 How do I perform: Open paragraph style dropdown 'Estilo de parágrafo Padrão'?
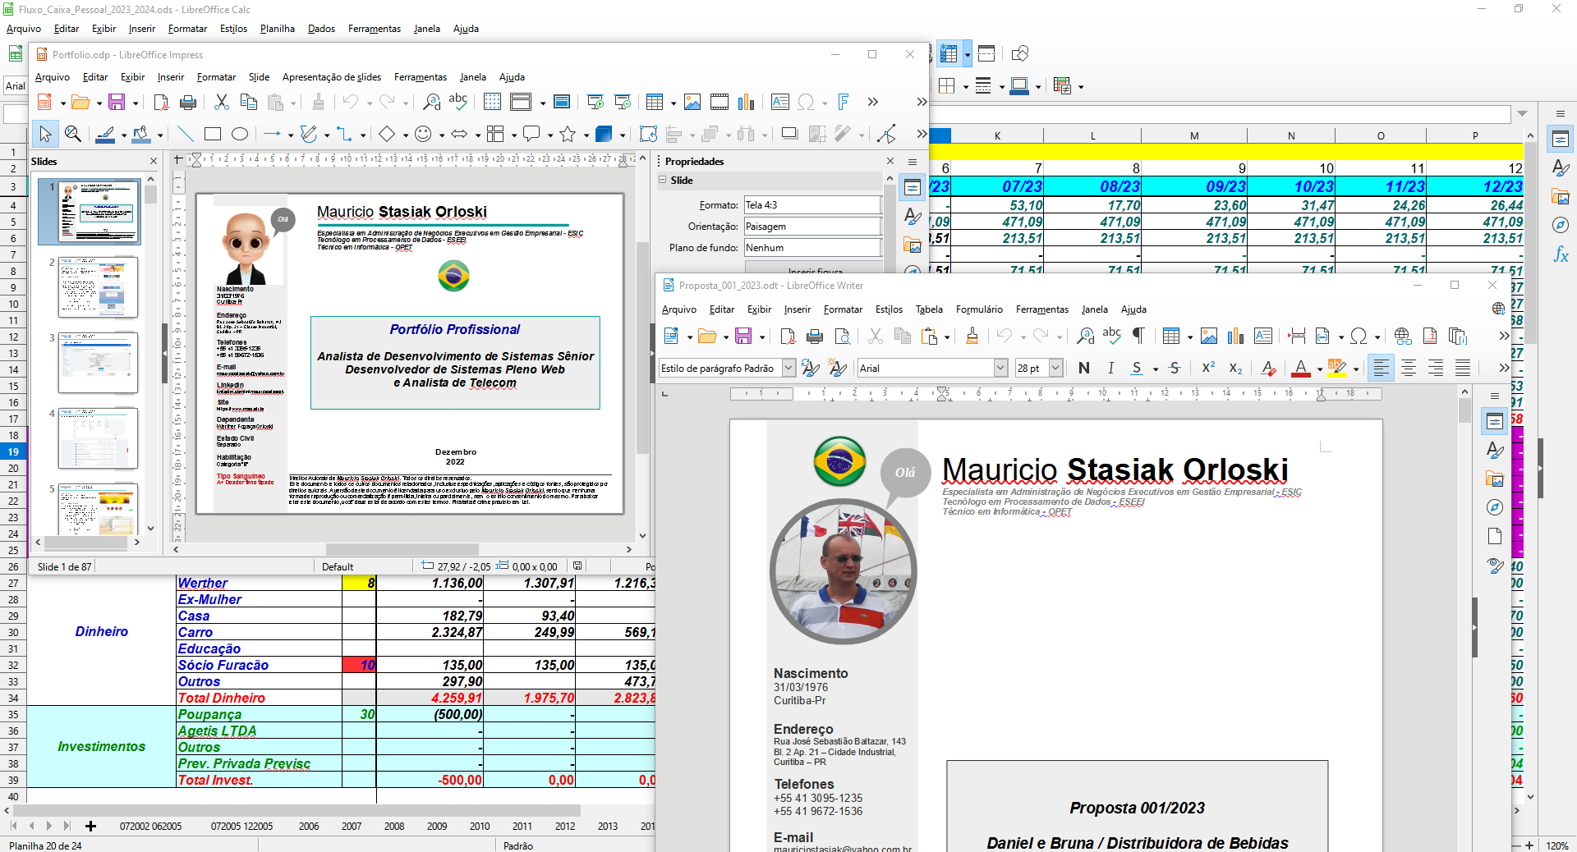click(x=788, y=369)
